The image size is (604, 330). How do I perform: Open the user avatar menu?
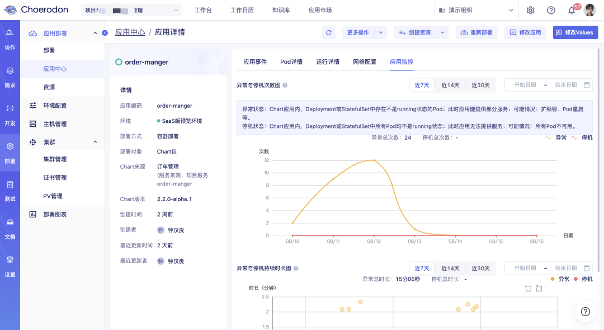coord(590,10)
